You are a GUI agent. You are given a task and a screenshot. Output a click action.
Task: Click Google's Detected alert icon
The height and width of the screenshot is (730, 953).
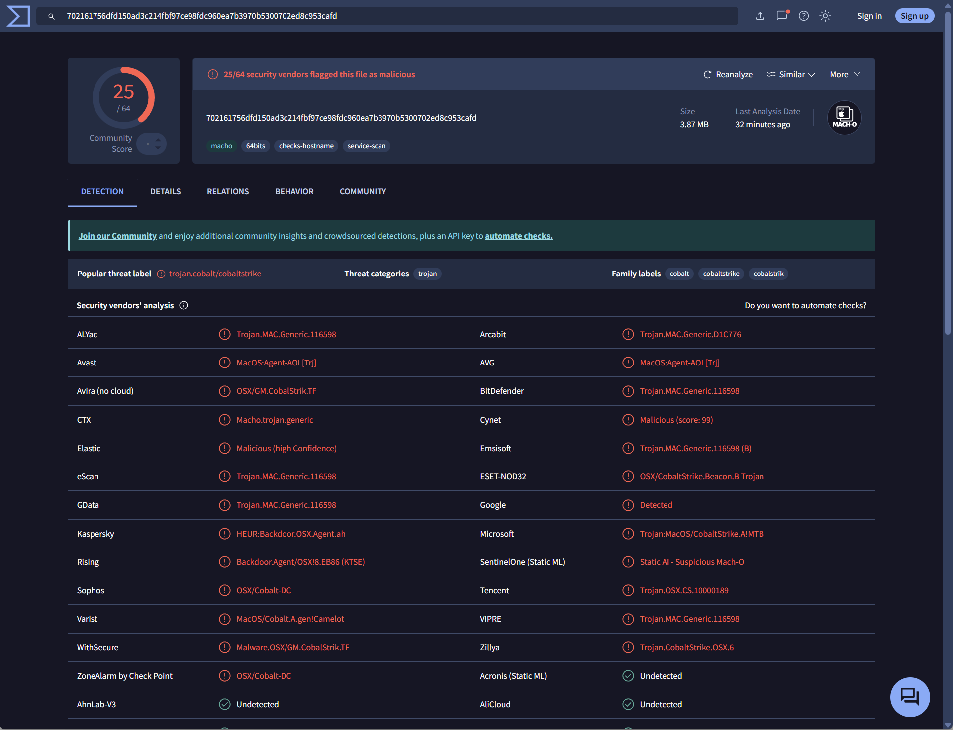pyautogui.click(x=628, y=505)
